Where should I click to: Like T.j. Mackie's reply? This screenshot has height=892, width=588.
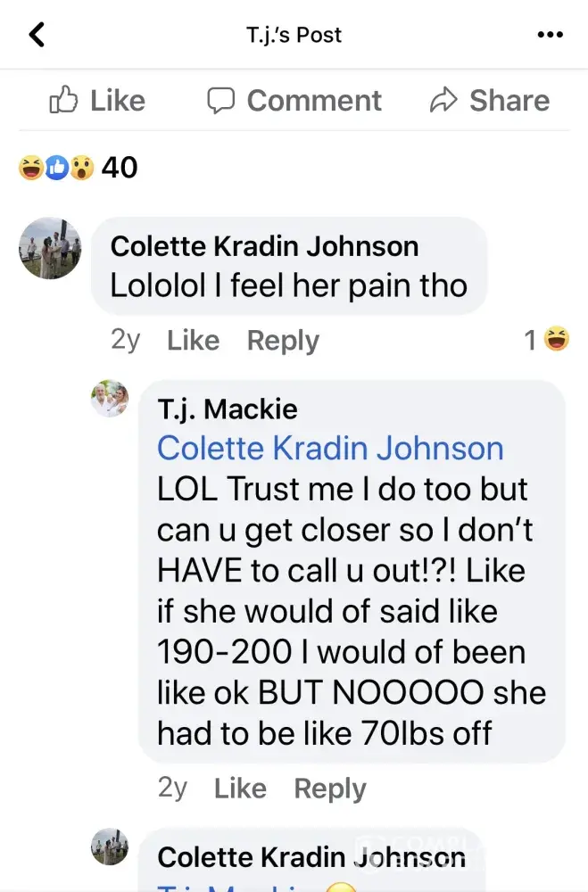(240, 788)
